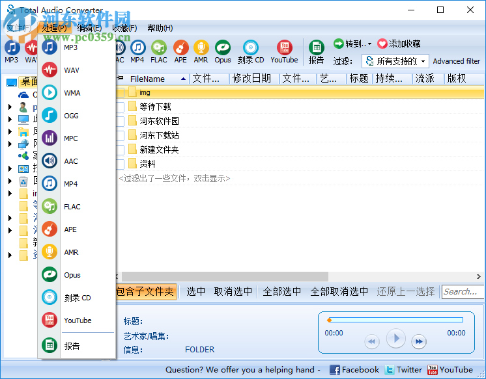This screenshot has height=379, width=486.
Task: Click the rewind button in player
Action: click(371, 341)
